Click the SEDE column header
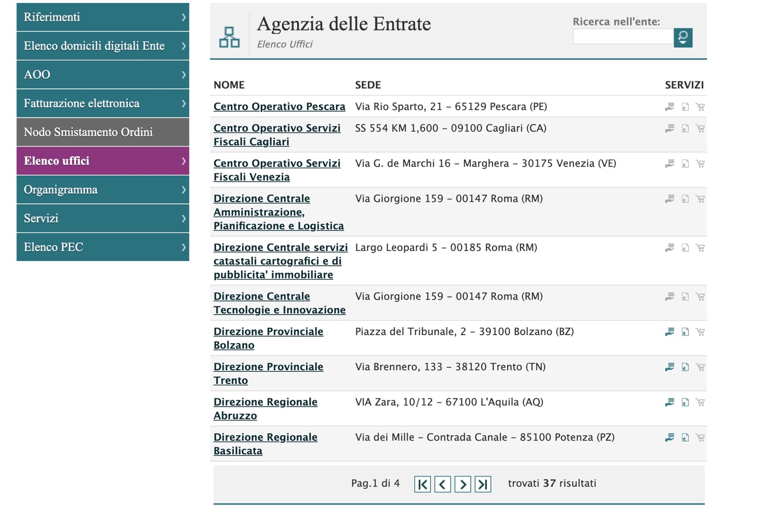779x512 pixels. pos(368,85)
